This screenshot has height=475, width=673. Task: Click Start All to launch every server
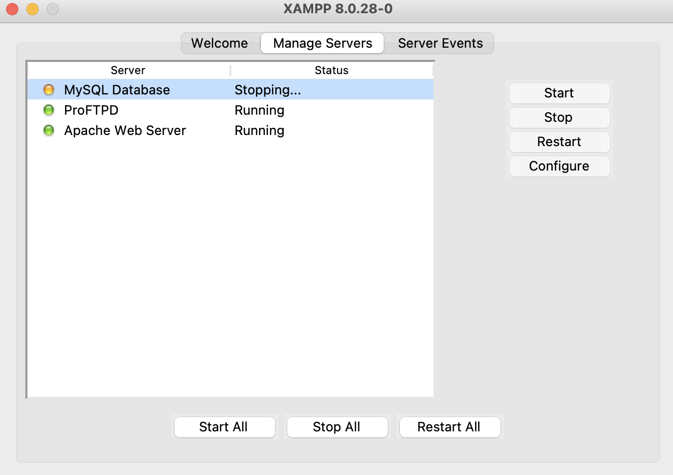pos(224,427)
